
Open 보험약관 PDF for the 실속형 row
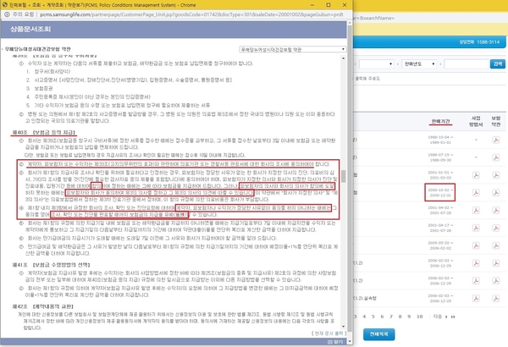495,298
